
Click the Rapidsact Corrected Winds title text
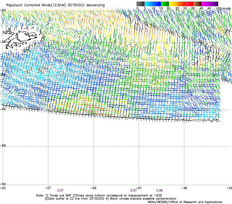click(55, 5)
